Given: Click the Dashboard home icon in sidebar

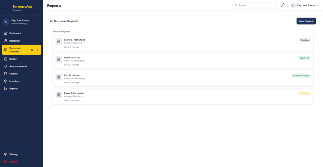Looking at the screenshot, I should pos(6,33).
